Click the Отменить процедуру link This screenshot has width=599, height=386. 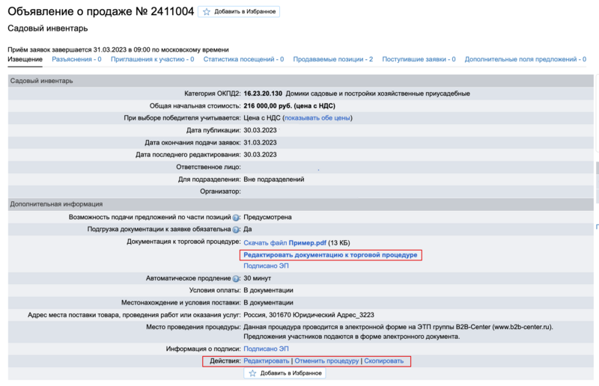click(x=326, y=361)
